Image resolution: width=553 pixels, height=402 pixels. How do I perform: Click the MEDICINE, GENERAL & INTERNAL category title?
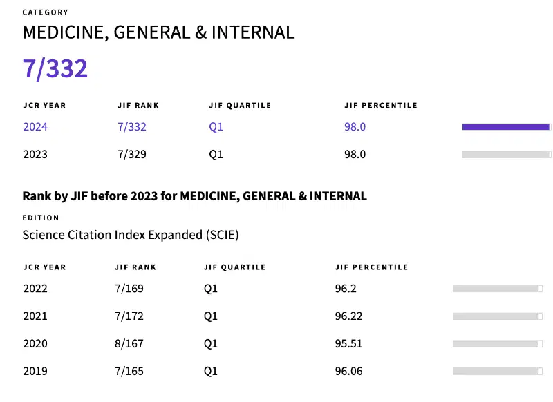(x=158, y=32)
